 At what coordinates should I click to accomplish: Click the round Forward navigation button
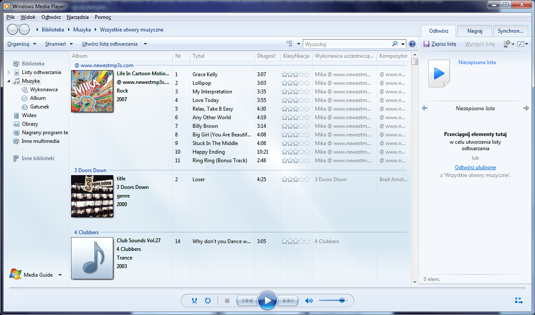(x=25, y=30)
